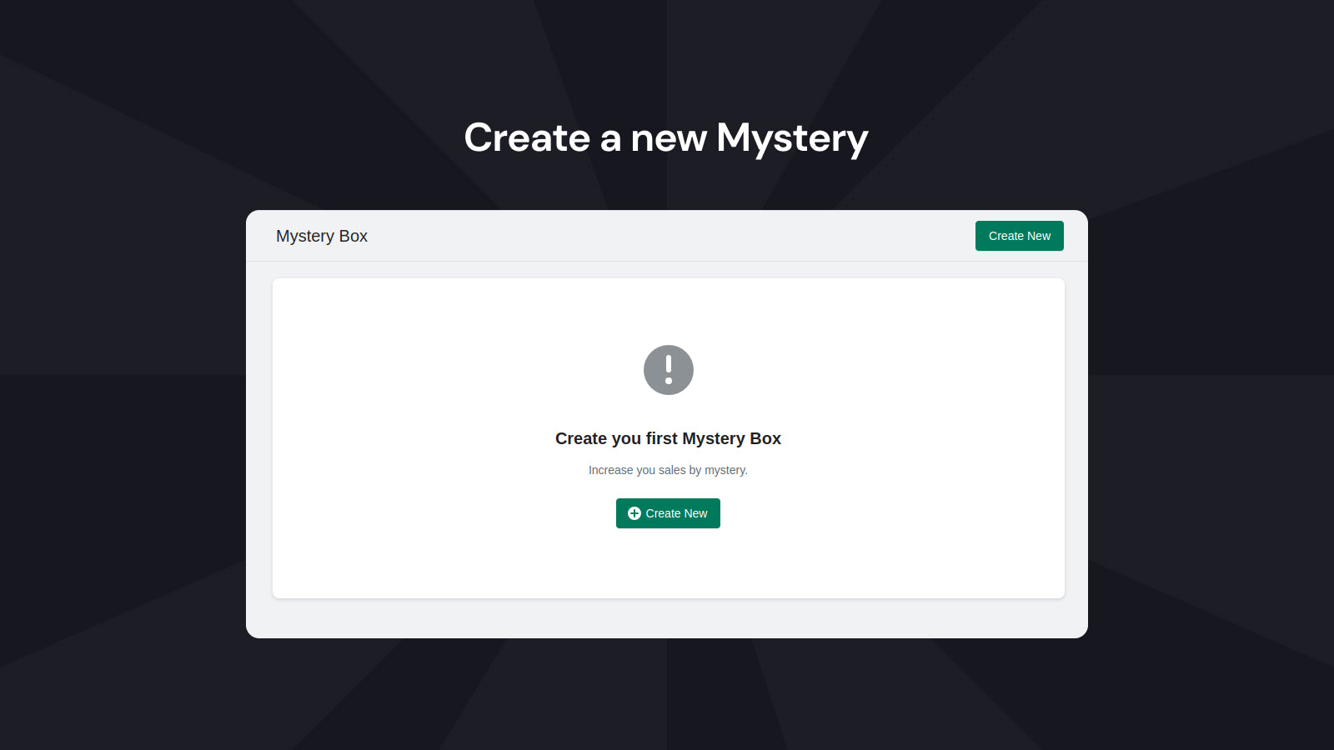Click the subtitle Increase you sales by mystery
Screen dimensions: 1334x750
[668, 470]
